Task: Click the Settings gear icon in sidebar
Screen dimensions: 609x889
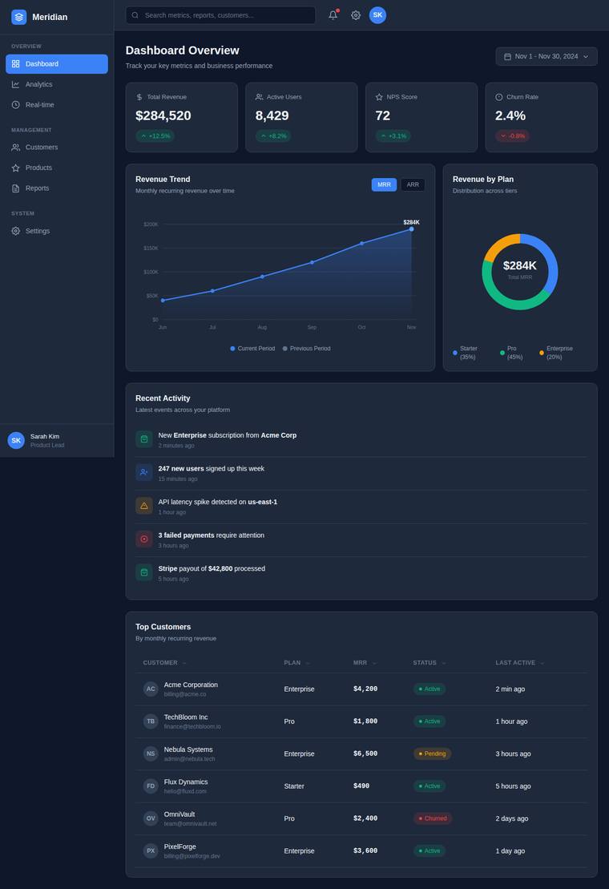Action: [16, 232]
